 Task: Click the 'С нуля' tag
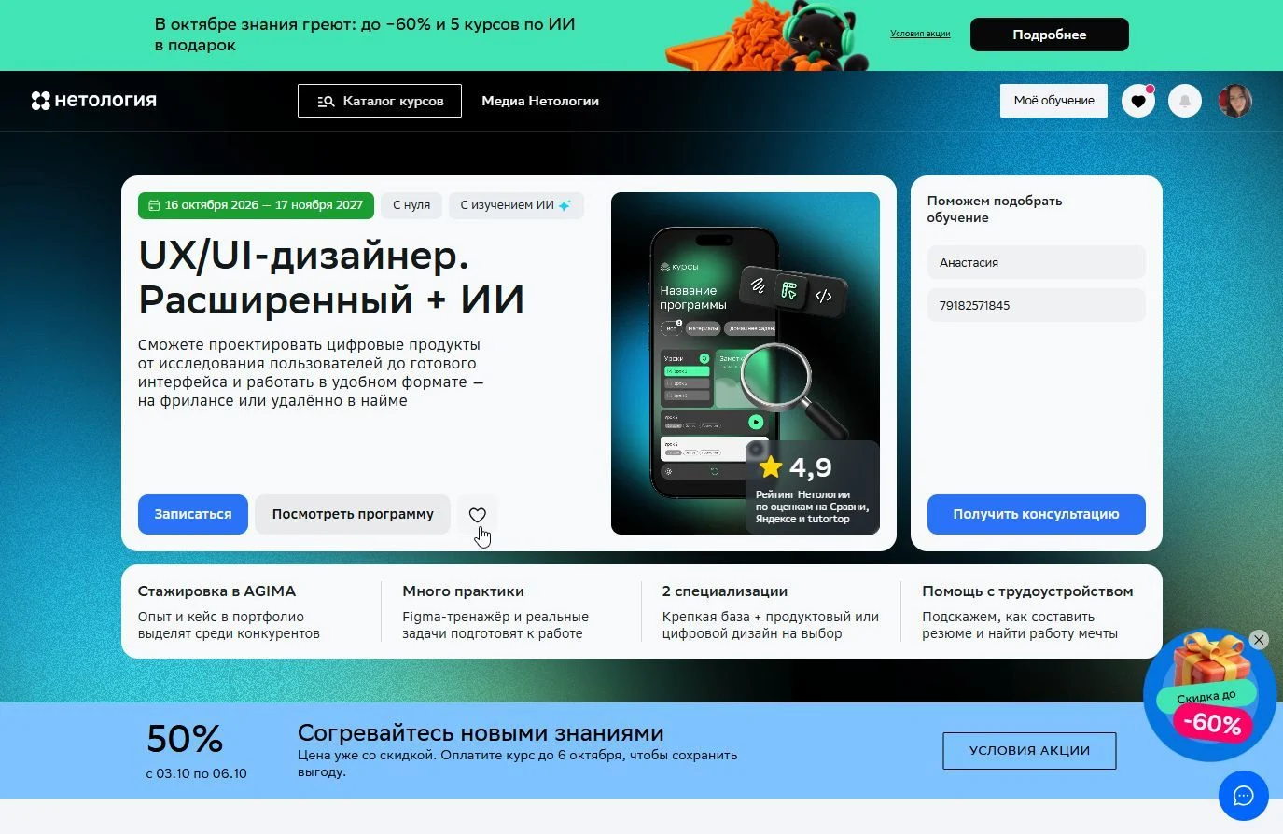pyautogui.click(x=411, y=205)
